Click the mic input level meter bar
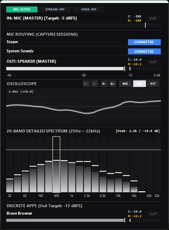Image resolution: width=169 pixels, height=230 pixels. point(83,25)
